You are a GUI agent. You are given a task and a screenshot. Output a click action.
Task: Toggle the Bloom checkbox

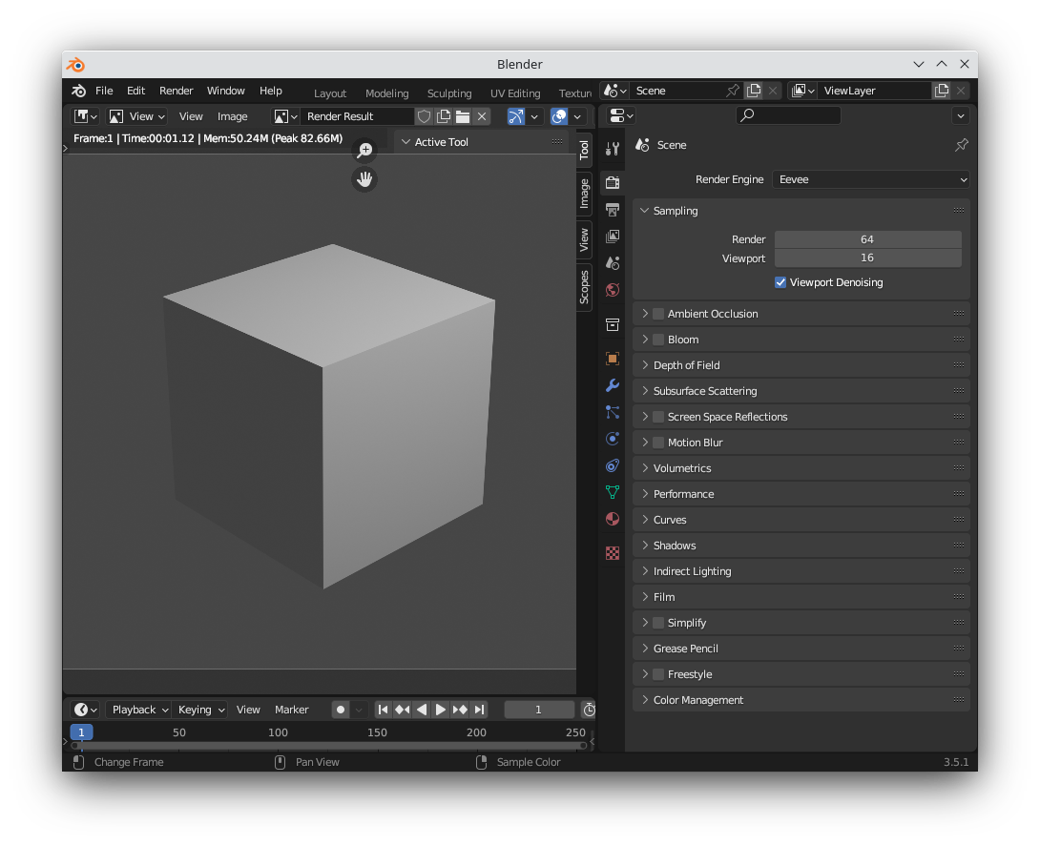tap(659, 339)
